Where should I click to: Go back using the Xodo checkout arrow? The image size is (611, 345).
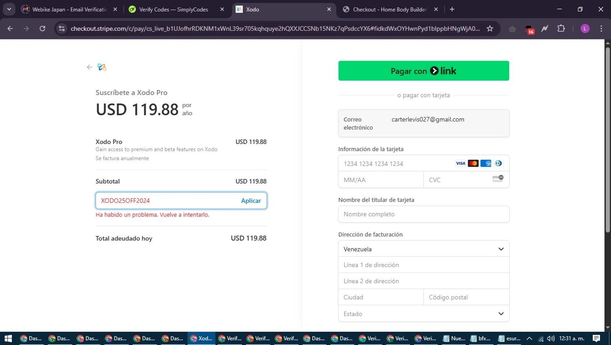[x=90, y=67]
